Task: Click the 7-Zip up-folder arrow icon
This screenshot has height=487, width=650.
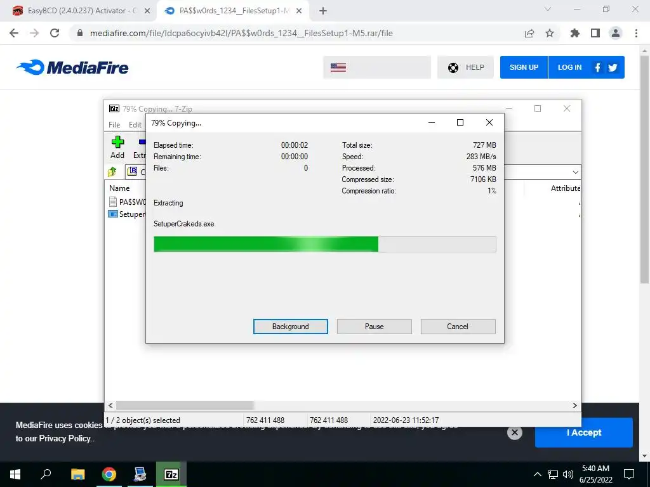Action: pos(112,171)
